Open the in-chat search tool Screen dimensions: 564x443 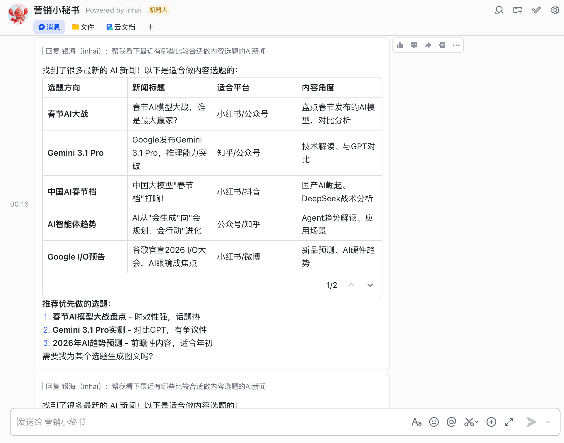(x=499, y=10)
